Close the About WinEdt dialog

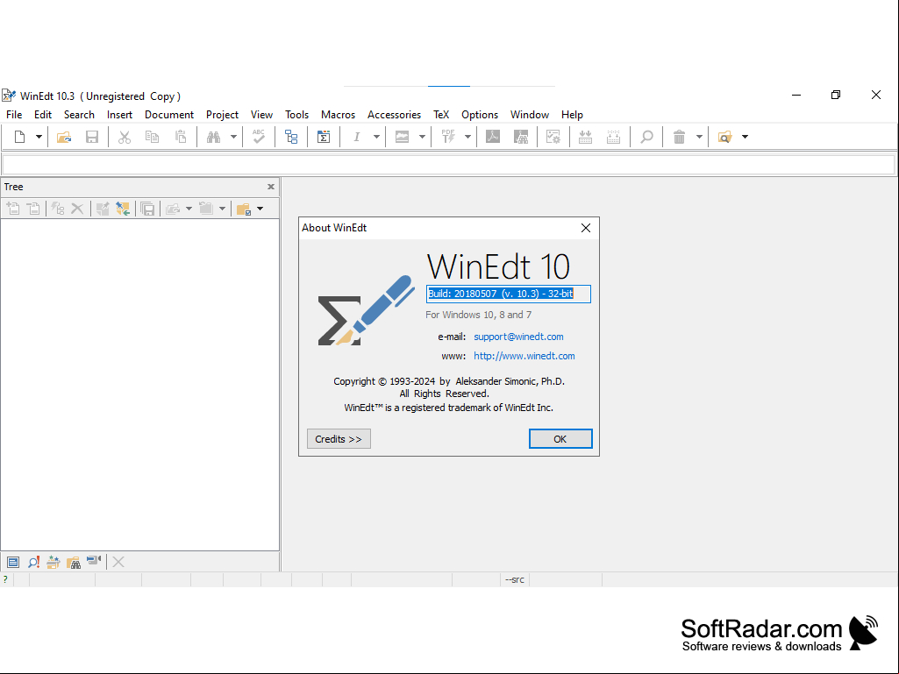click(585, 228)
